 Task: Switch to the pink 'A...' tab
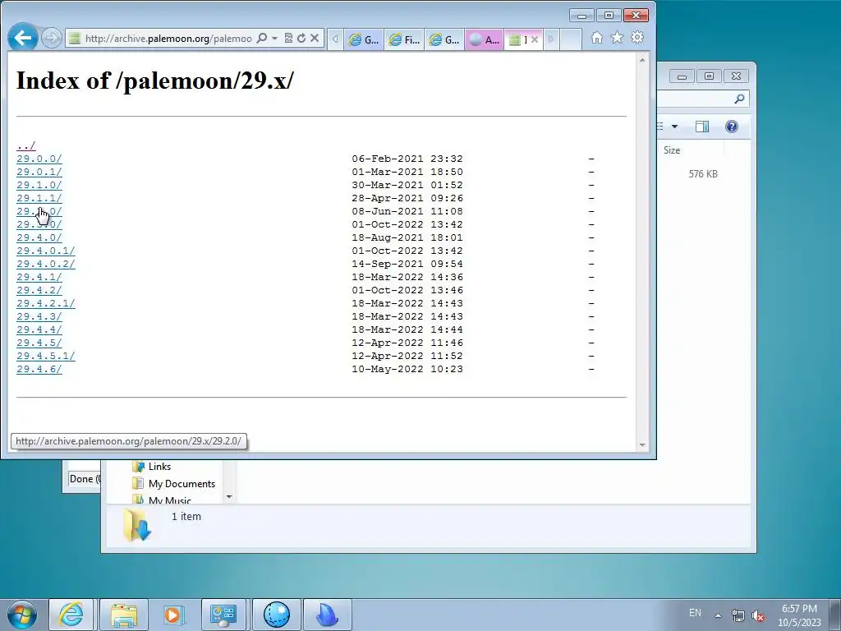pyautogui.click(x=485, y=39)
